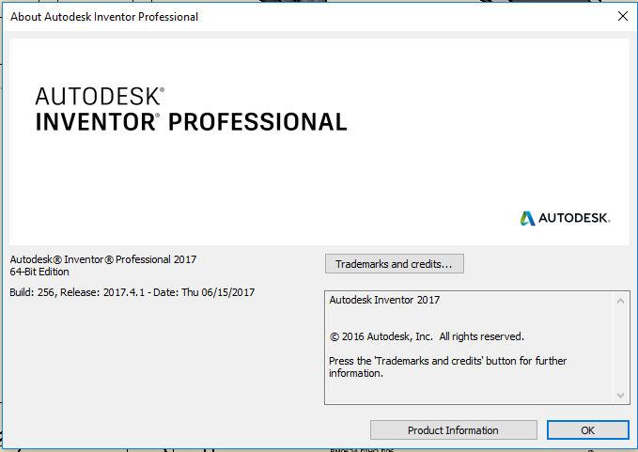Screen dimensions: 638x452
Task: Click the scrollbar up arrow in info box
Action: click(620, 301)
